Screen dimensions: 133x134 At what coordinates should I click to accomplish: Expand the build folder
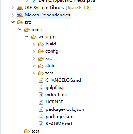coord(34,44)
